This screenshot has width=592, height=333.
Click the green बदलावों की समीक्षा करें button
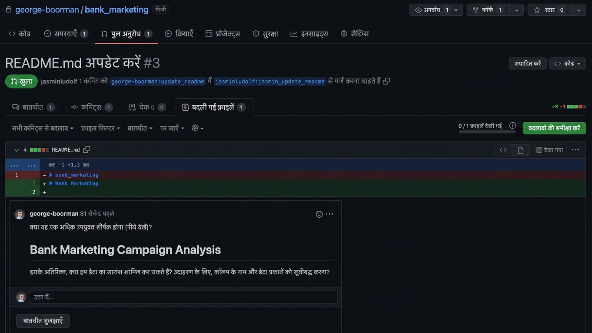554,128
